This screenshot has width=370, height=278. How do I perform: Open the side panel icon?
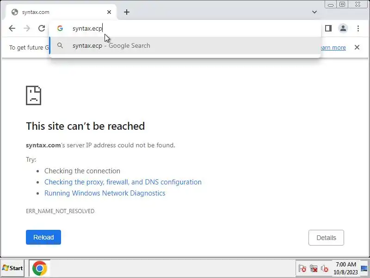click(328, 28)
